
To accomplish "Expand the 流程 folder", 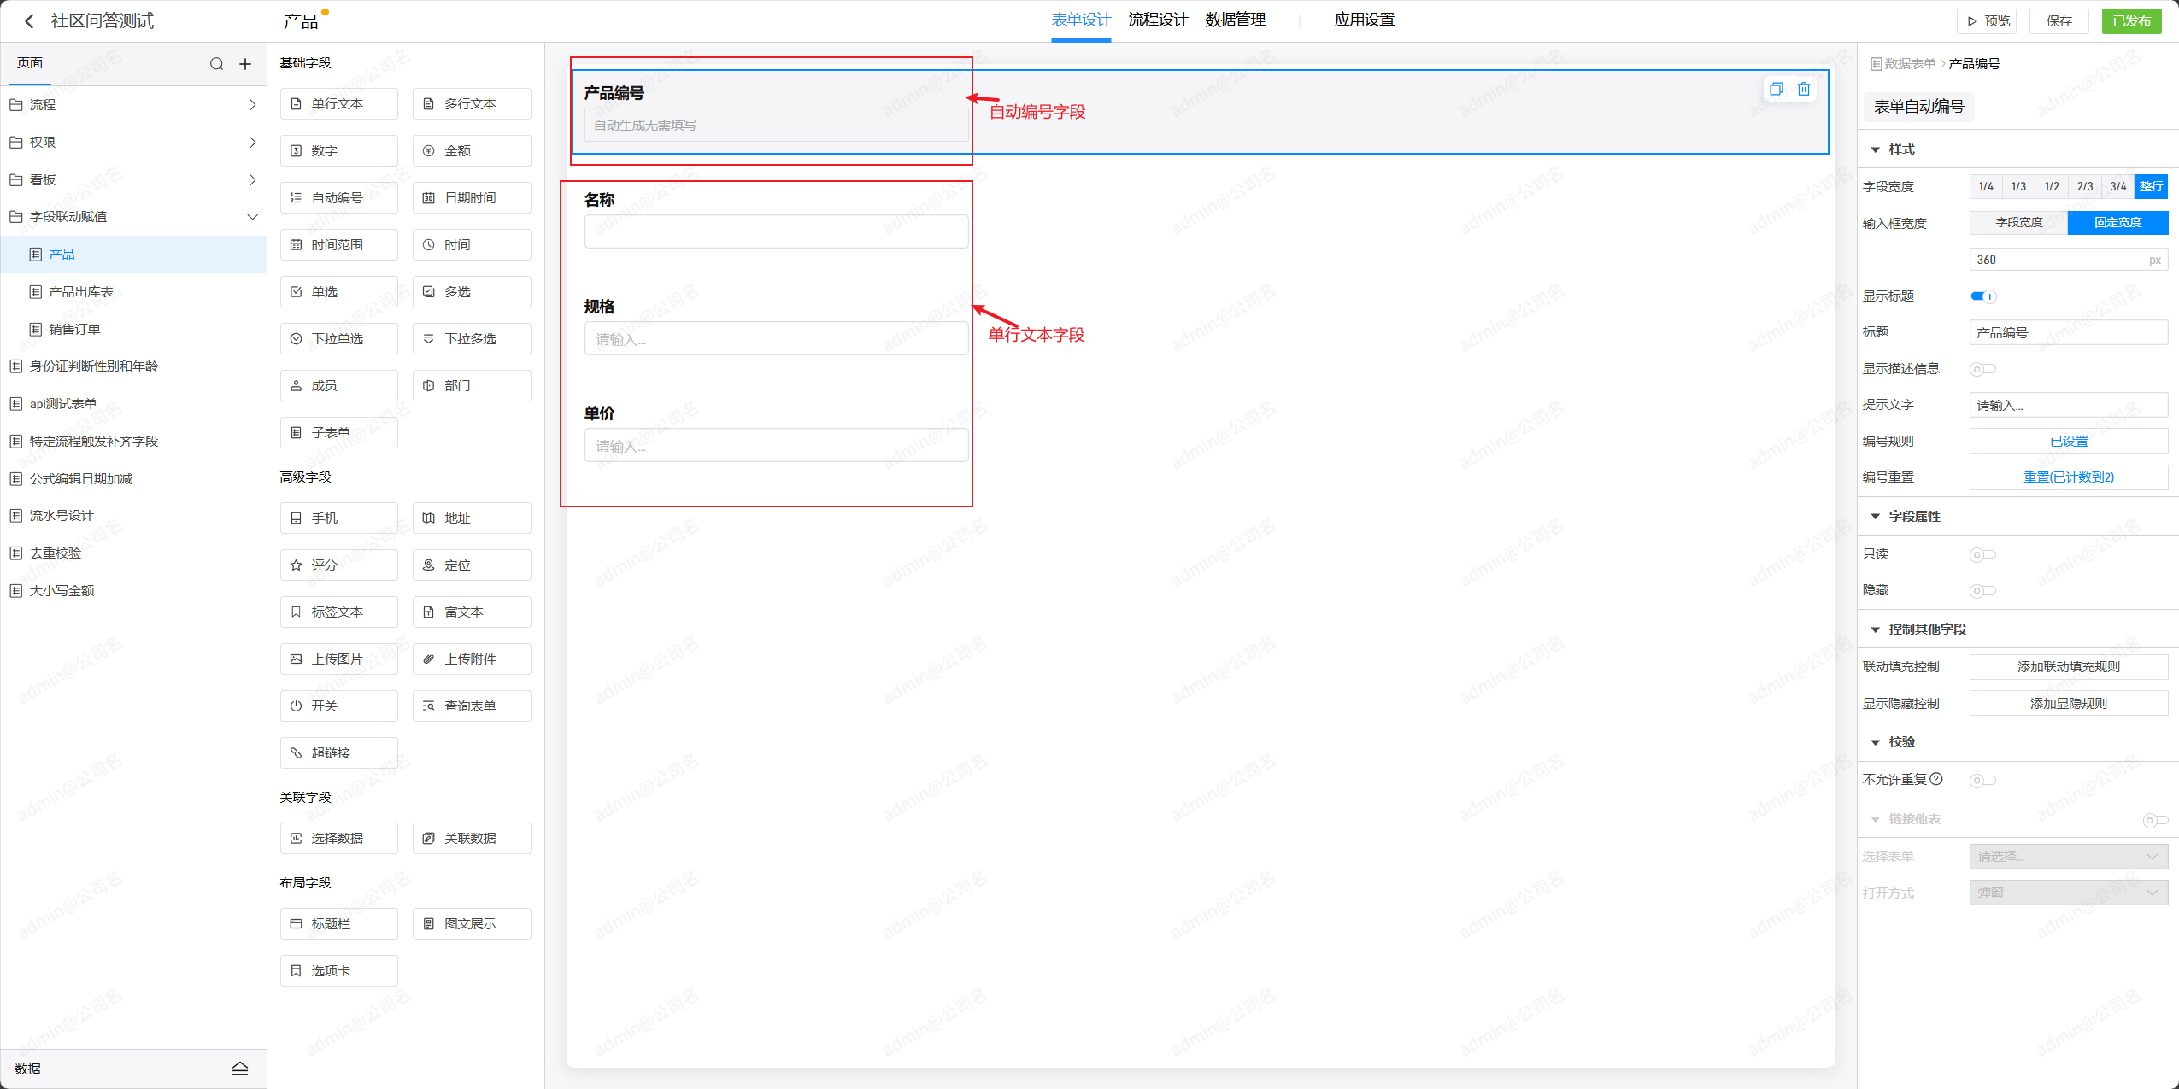I will point(252,105).
